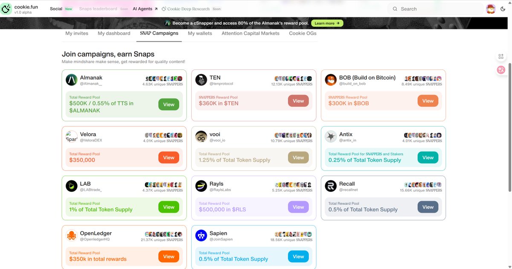The width and height of the screenshot is (512, 269).
Task: View the BOB campaign
Action: tap(428, 101)
